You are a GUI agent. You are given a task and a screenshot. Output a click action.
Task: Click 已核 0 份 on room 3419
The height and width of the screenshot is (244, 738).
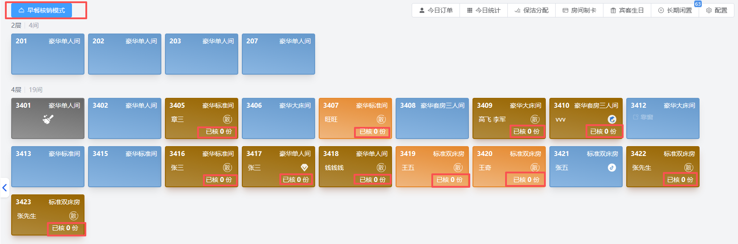(x=449, y=180)
